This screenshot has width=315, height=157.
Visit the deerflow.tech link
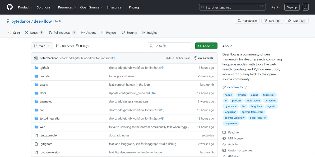coord(237,87)
